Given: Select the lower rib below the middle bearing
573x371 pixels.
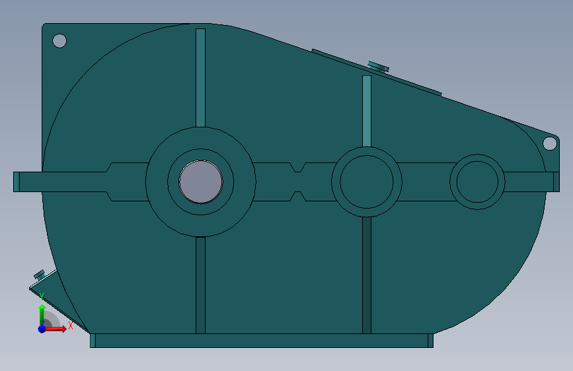Looking at the screenshot, I should 367,275.
